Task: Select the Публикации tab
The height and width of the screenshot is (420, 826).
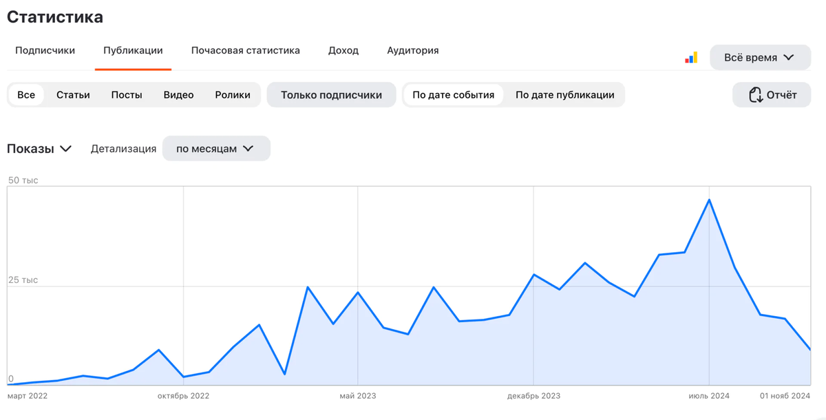Action: coord(132,50)
